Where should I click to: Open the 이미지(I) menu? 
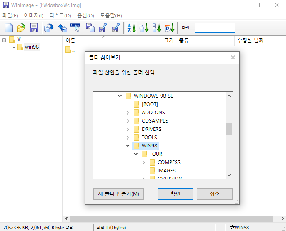pos(33,16)
